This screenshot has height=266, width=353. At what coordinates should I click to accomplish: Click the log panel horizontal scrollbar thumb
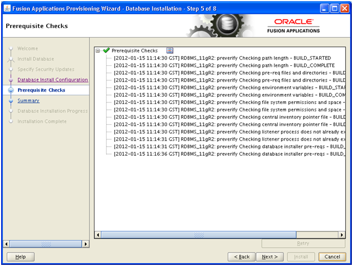point(198,235)
